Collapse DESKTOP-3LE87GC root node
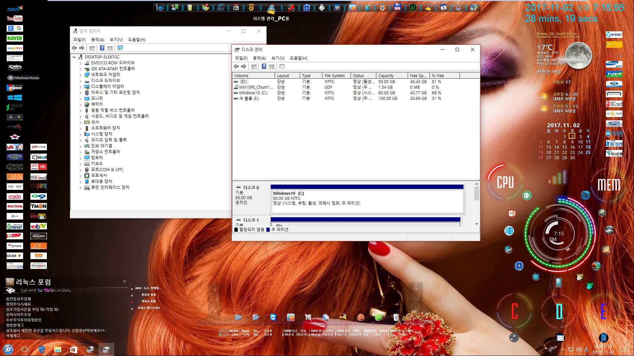Viewport: 634px width, 356px height. [x=74, y=57]
